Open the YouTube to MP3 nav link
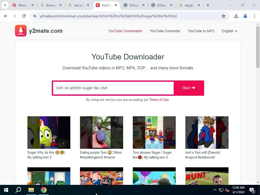The width and height of the screenshot is (260, 195). tap(201, 31)
